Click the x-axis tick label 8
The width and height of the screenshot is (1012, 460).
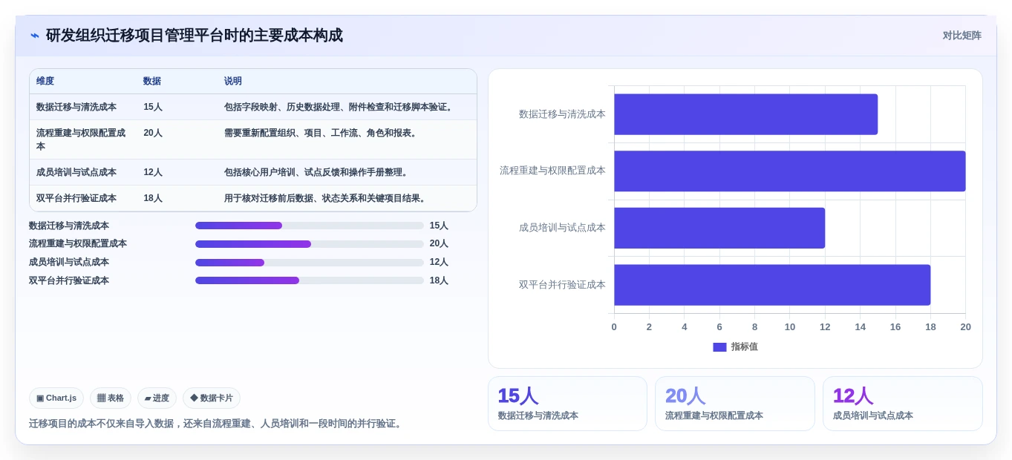pos(754,327)
